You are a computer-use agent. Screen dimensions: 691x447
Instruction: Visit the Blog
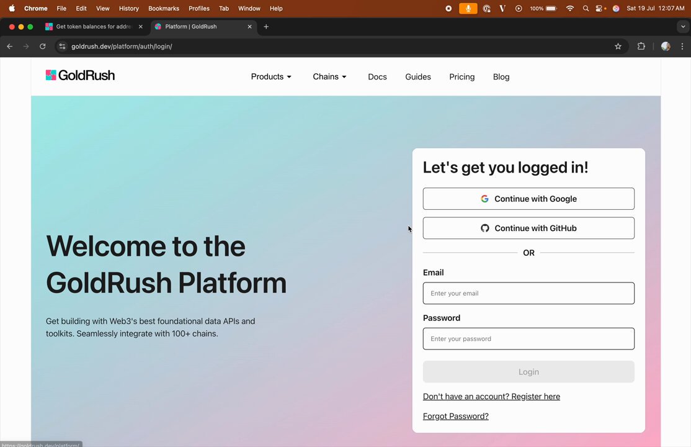(x=501, y=77)
